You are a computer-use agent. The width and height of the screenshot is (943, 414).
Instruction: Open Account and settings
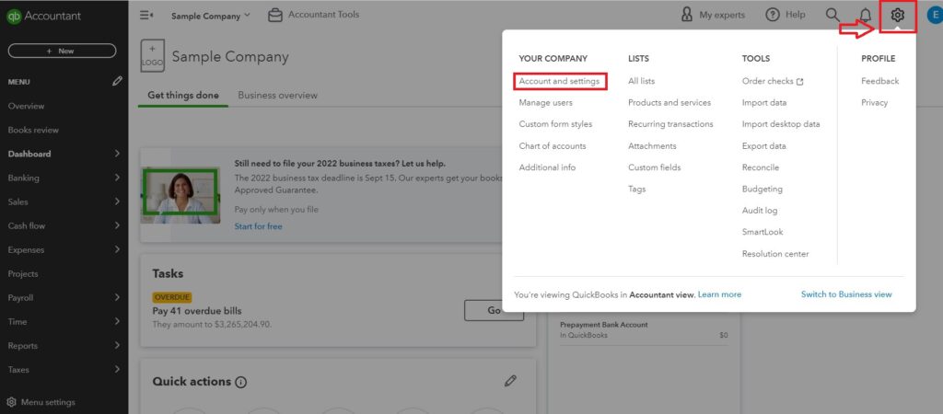tap(559, 81)
